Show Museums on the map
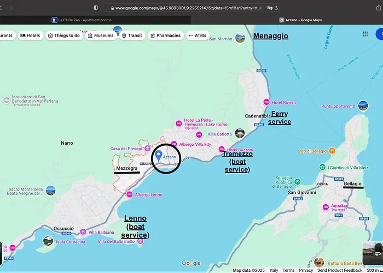The image size is (383, 273). (101, 35)
